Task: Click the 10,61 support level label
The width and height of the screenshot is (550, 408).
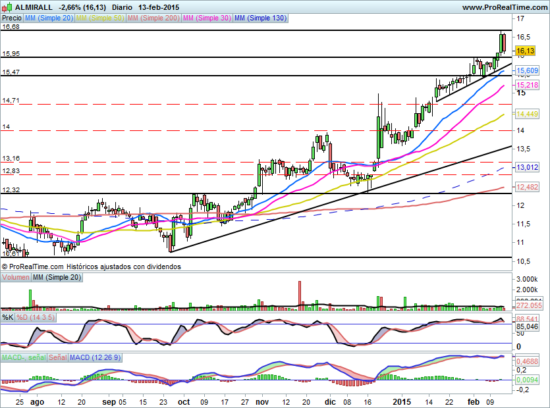Action: coord(11,253)
